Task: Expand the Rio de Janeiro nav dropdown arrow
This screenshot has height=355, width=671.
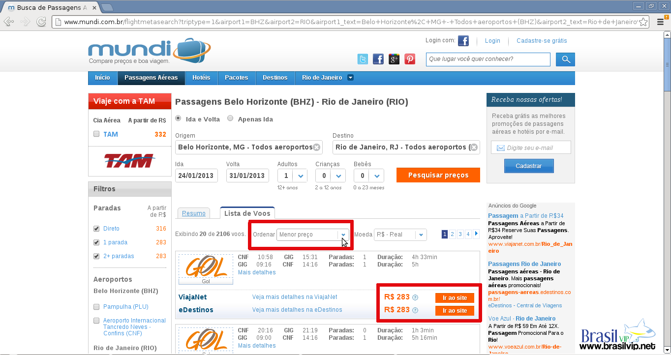Action: pos(350,78)
